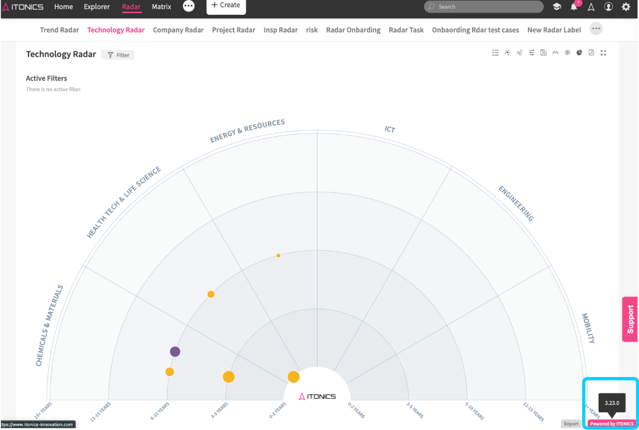Click the pie chart icon in radar toolbar
This screenshot has width=639, height=430.
(x=579, y=53)
